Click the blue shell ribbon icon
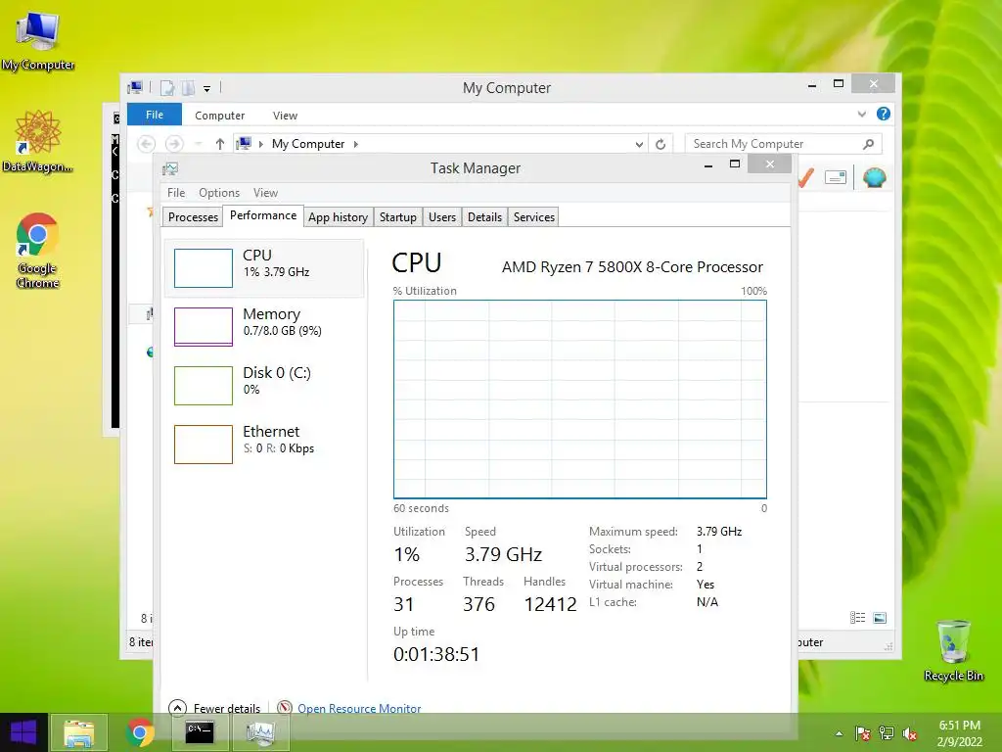 pos(874,177)
